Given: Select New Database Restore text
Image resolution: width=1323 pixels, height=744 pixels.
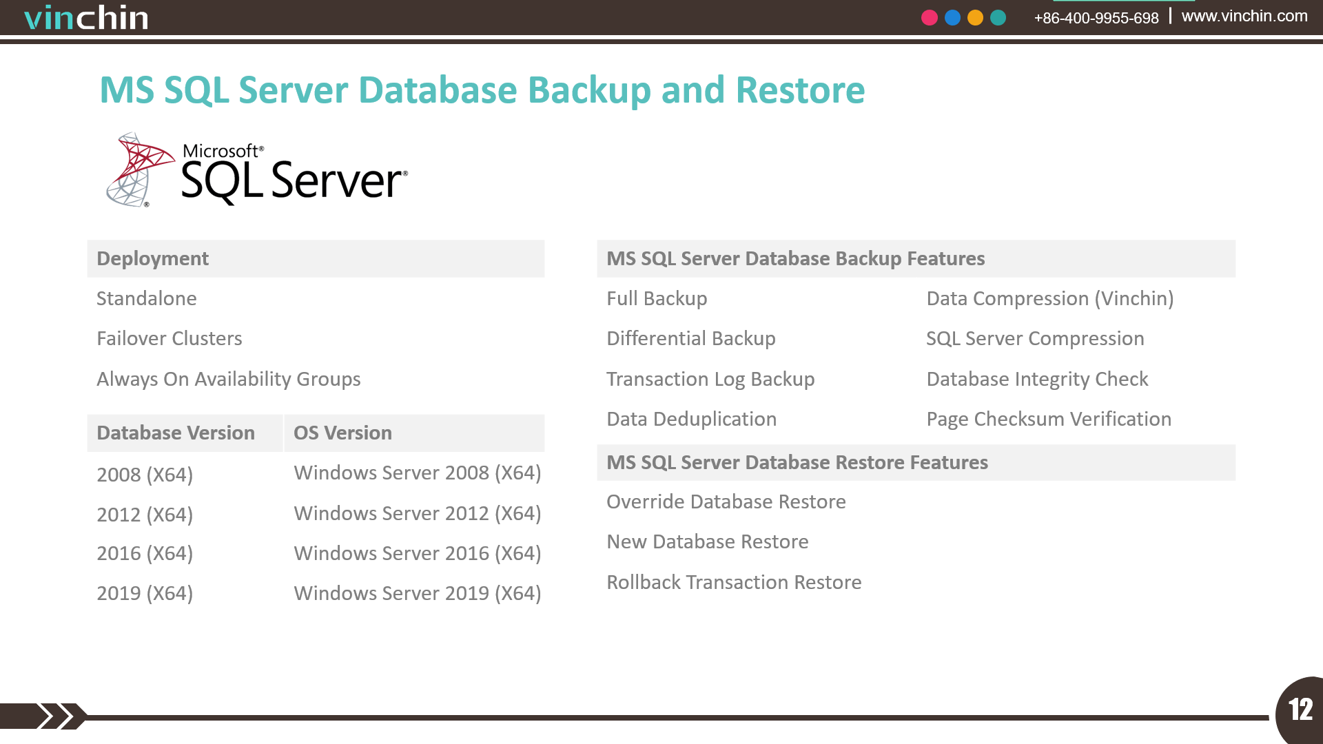Looking at the screenshot, I should tap(708, 541).
